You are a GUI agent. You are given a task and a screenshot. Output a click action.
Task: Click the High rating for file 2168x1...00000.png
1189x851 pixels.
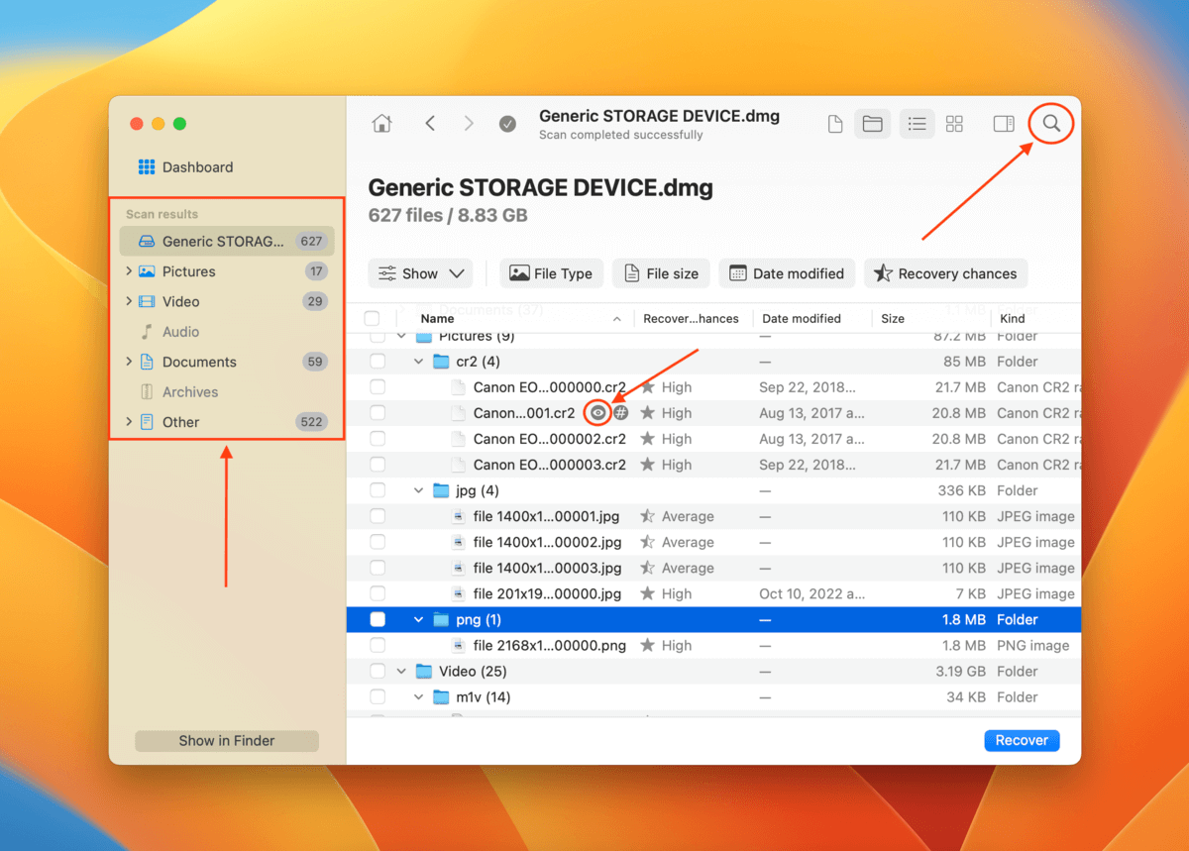coord(666,645)
